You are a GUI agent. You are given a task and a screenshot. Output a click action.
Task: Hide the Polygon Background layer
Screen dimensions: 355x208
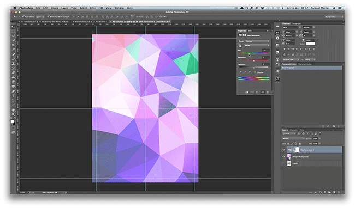283,157
